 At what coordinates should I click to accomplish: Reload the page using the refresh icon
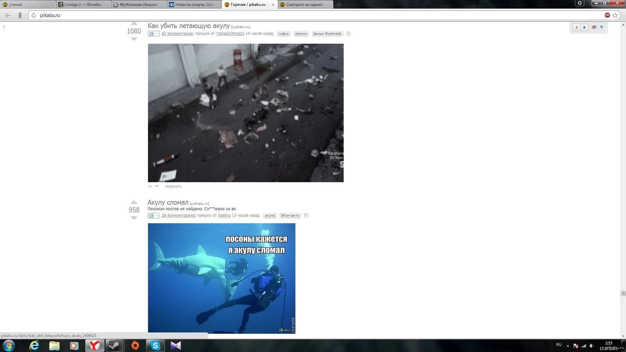[x=34, y=15]
